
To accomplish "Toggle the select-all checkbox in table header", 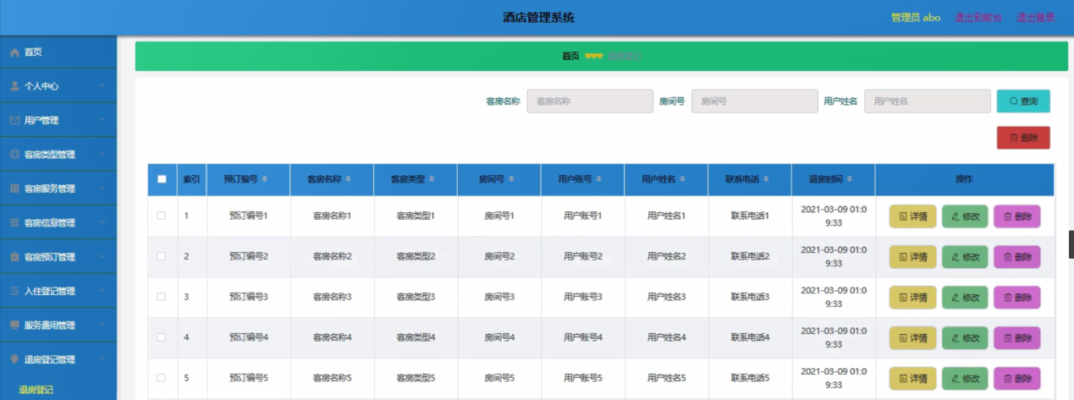I will [162, 179].
